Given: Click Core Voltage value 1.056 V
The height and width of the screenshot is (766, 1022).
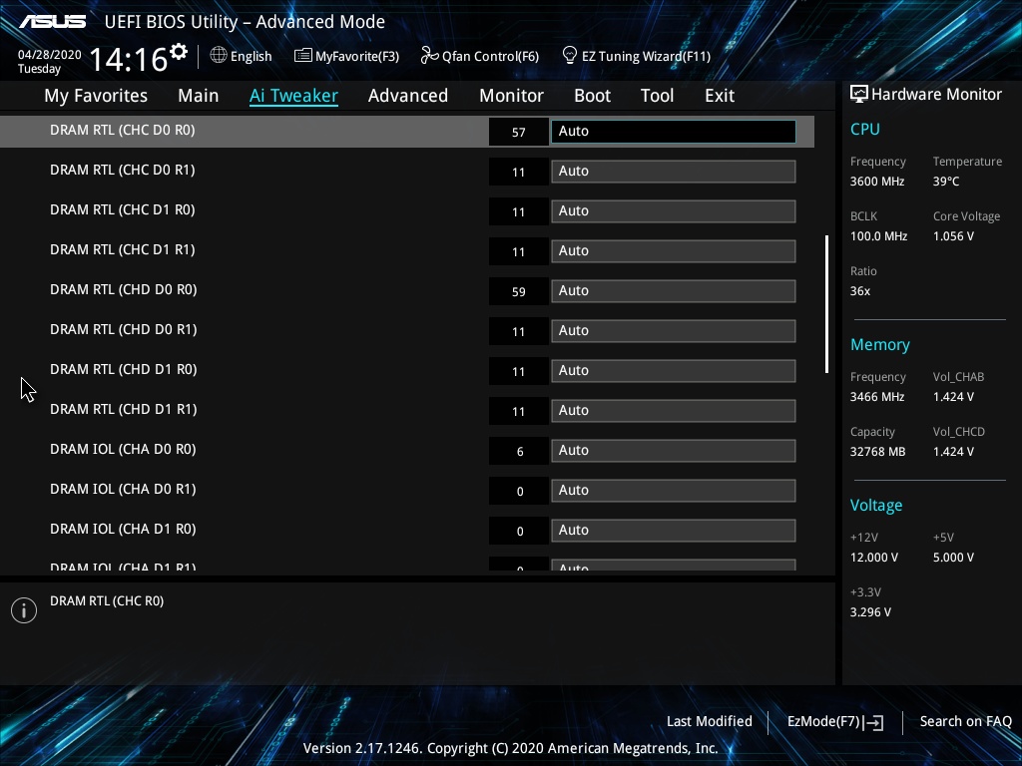Looking at the screenshot, I should [953, 236].
